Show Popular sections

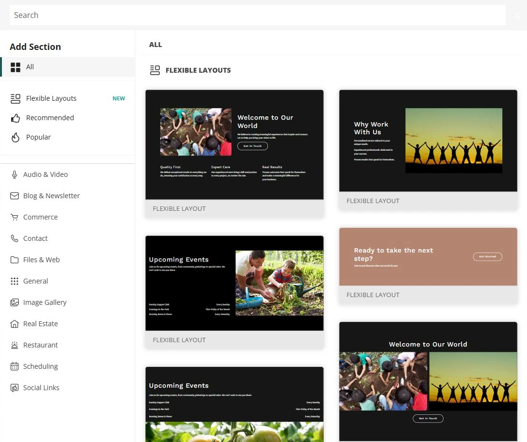pos(67,137)
